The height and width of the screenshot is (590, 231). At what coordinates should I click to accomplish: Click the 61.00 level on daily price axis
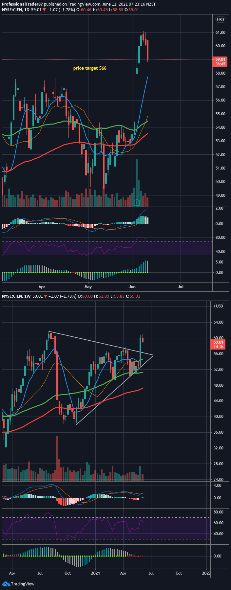pos(221,33)
